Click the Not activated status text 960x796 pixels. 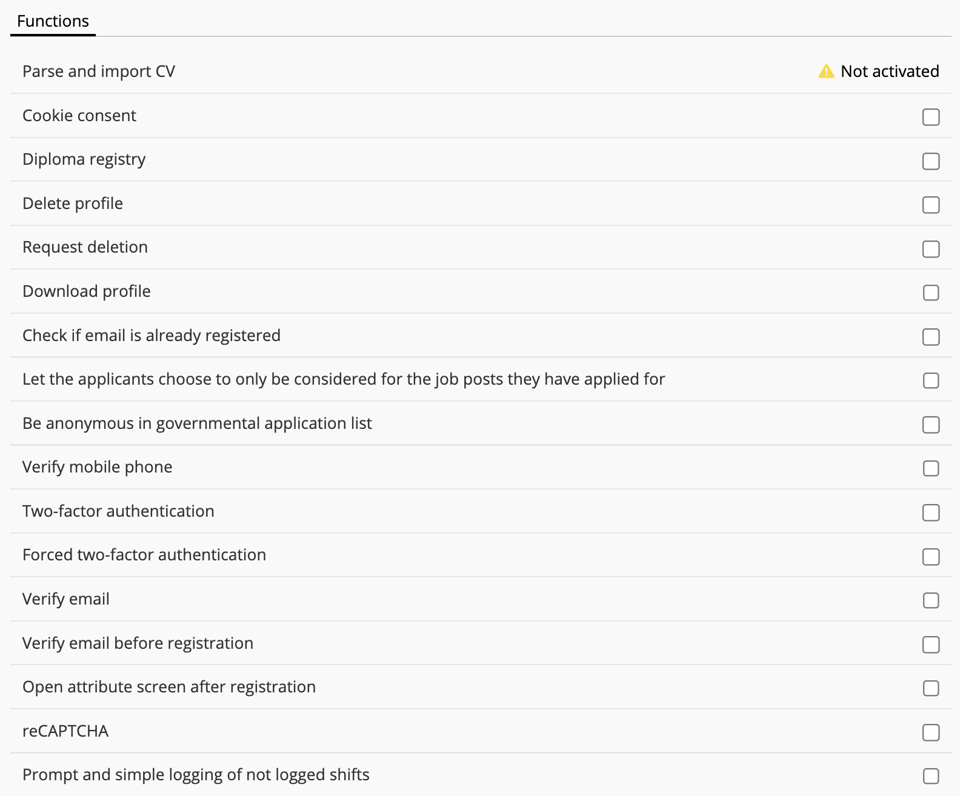point(890,71)
